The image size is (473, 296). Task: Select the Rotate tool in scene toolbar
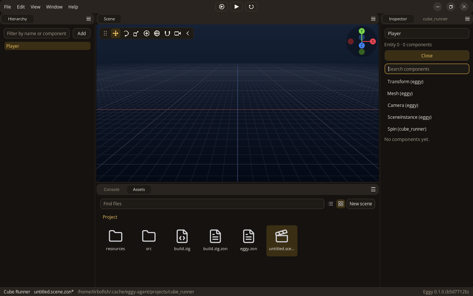[x=126, y=33]
